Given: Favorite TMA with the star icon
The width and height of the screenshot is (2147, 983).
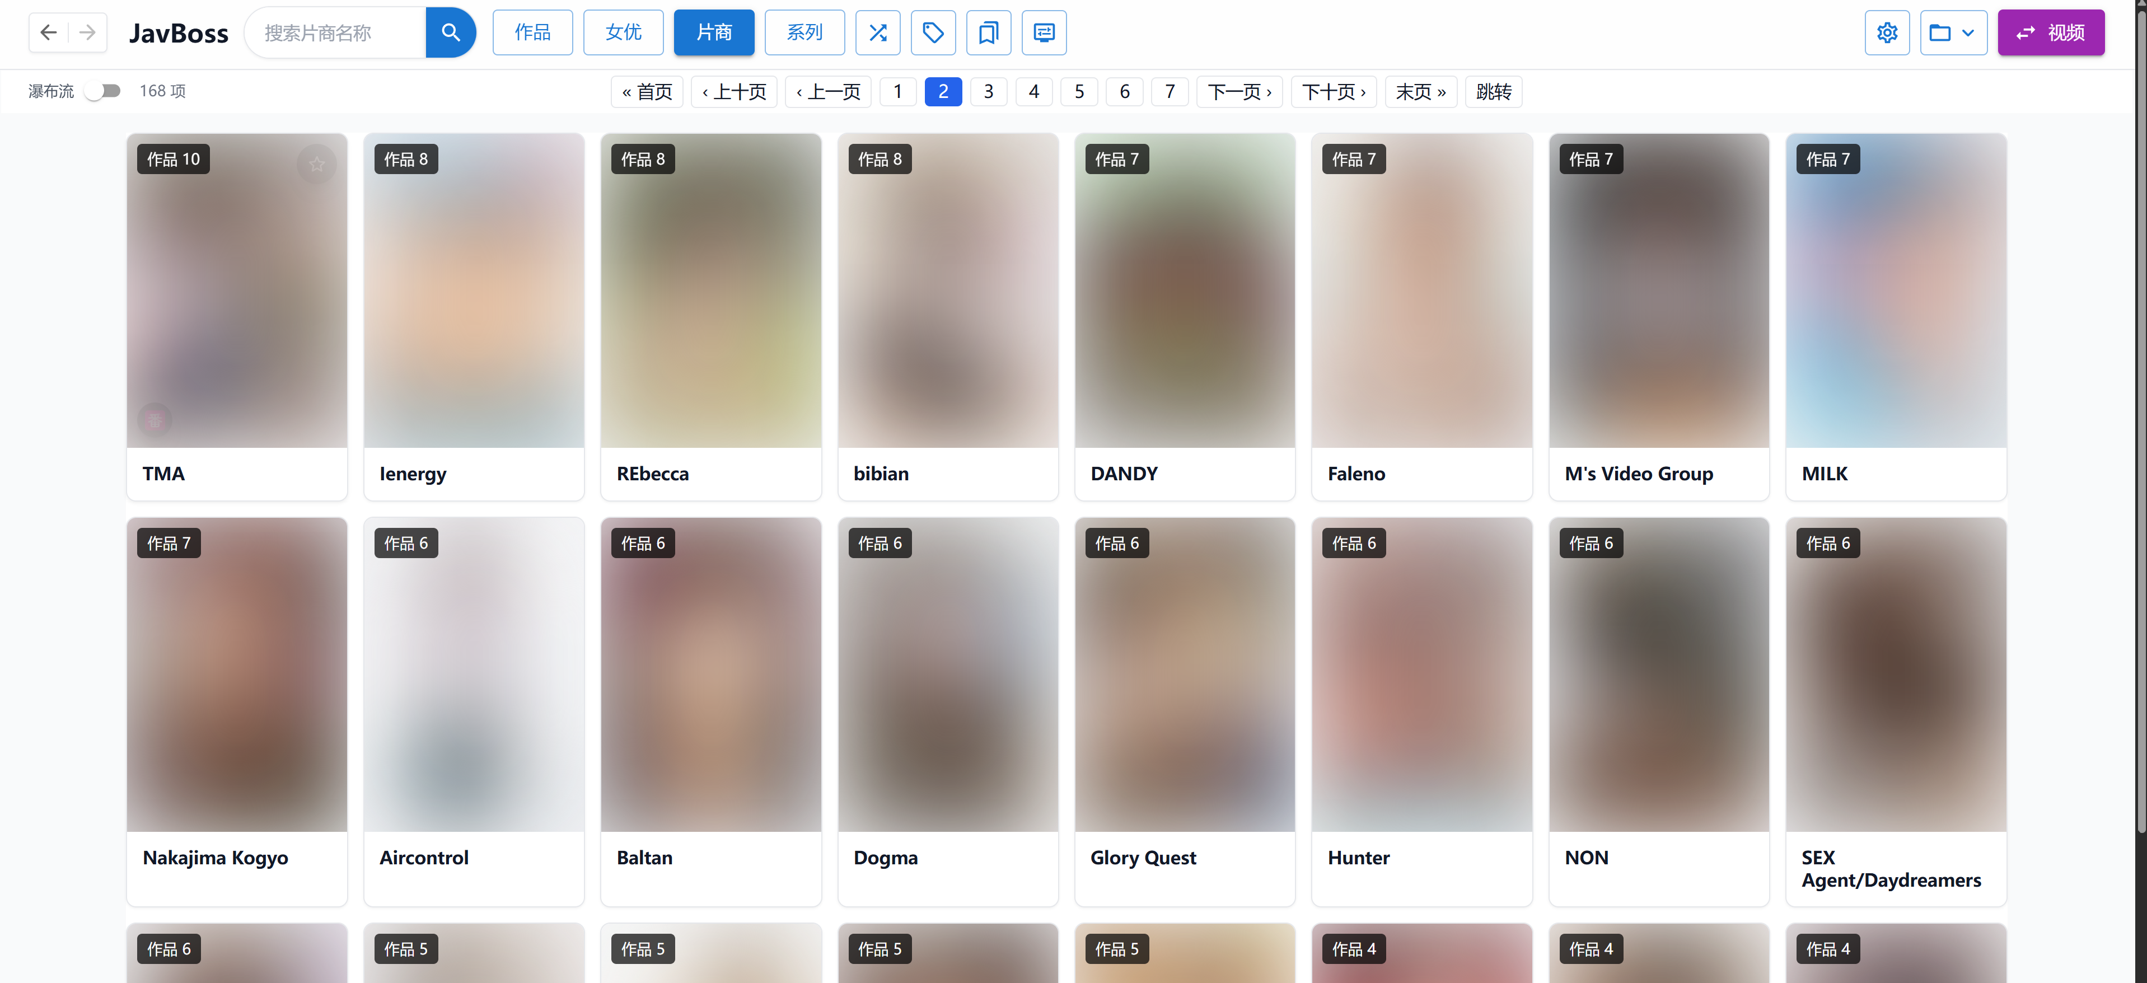Looking at the screenshot, I should (317, 164).
